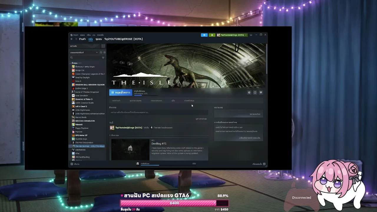Open the third tab in game page bar
The width and height of the screenshot is (377, 212).
coord(156,101)
